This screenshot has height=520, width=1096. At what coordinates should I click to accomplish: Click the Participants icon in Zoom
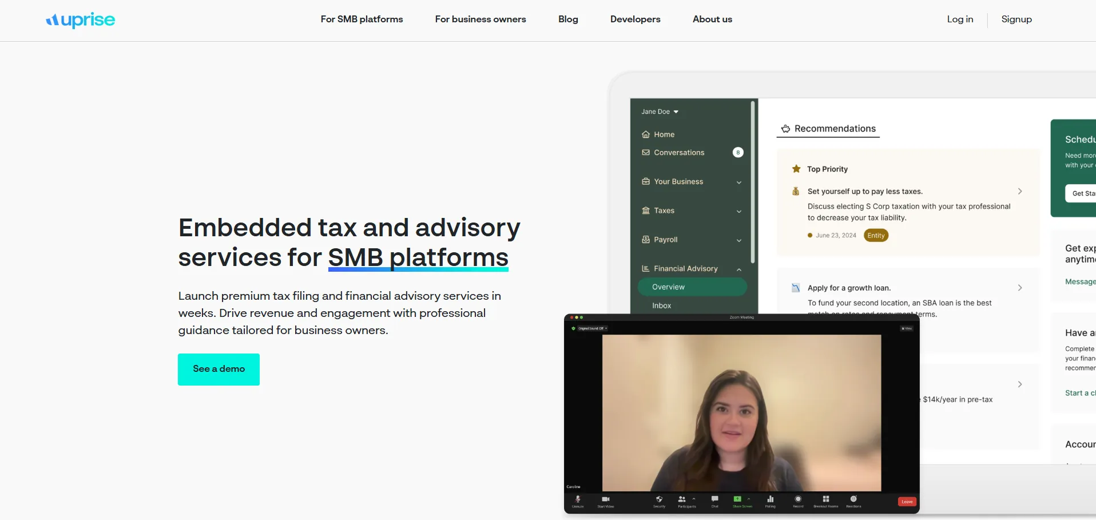pos(682,499)
